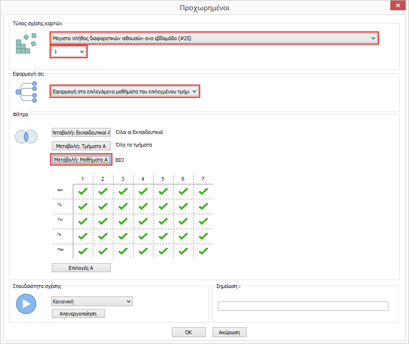Click 'Μεταβολή: Τμήματα Α' button

81,146
